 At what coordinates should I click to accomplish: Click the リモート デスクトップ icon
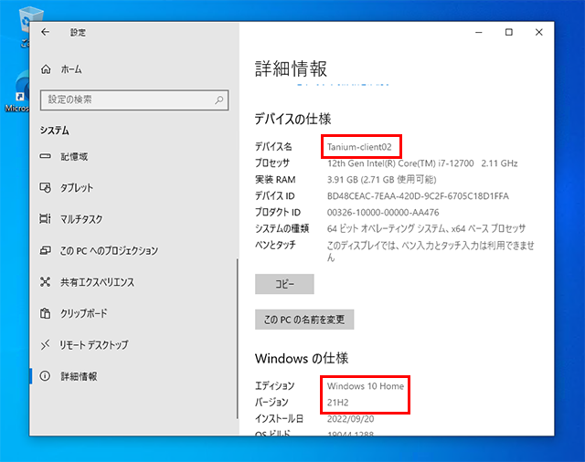pyautogui.click(x=45, y=345)
